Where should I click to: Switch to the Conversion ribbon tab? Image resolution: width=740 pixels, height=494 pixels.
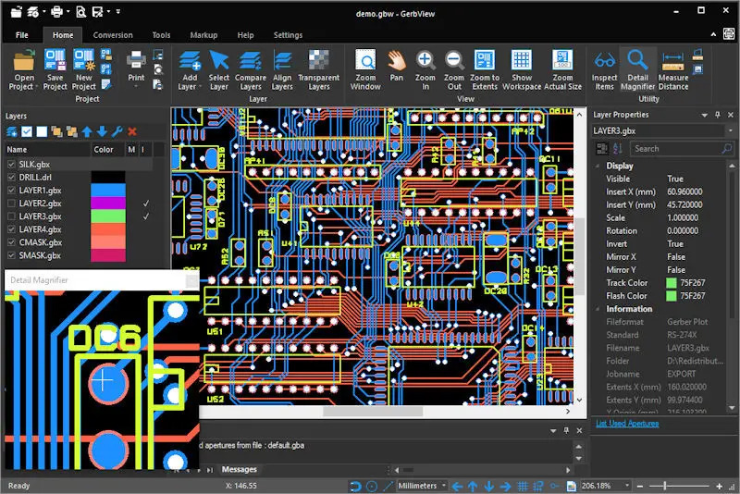click(113, 35)
